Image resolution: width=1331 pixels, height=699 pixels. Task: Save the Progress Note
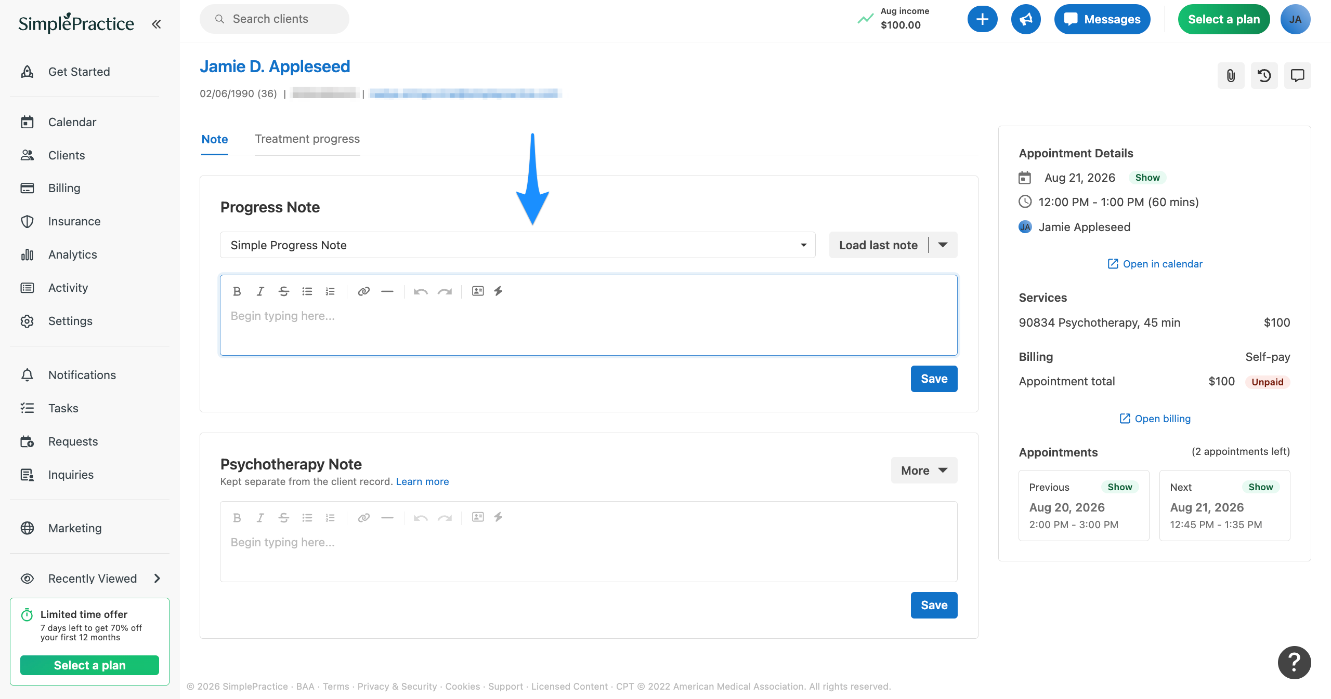tap(934, 379)
